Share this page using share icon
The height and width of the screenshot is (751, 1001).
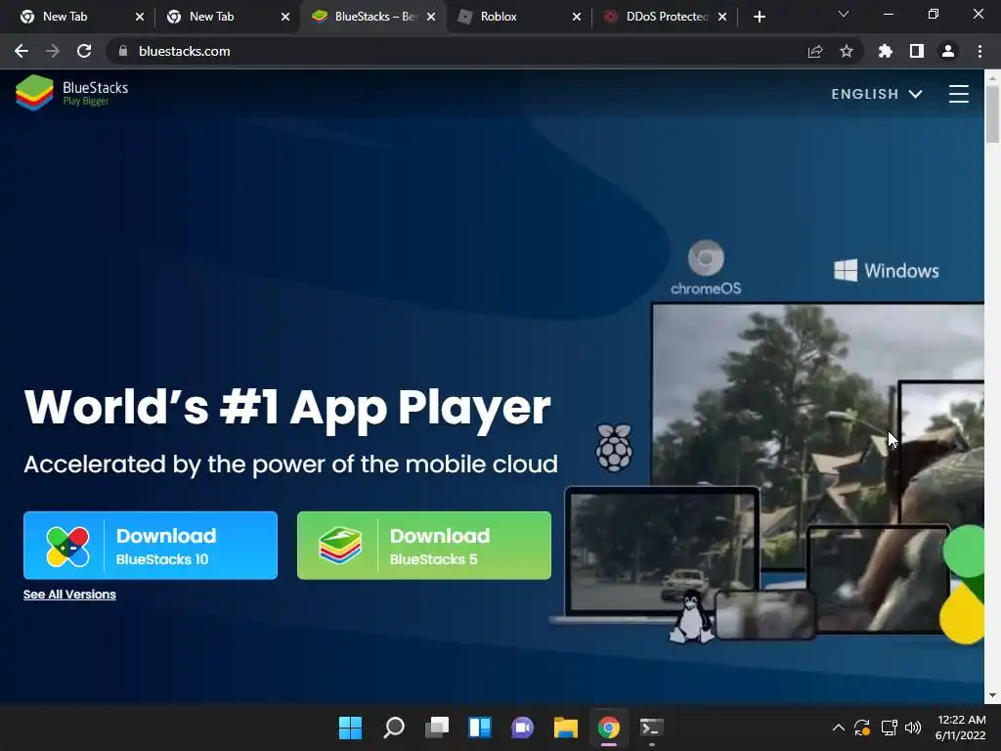(815, 51)
